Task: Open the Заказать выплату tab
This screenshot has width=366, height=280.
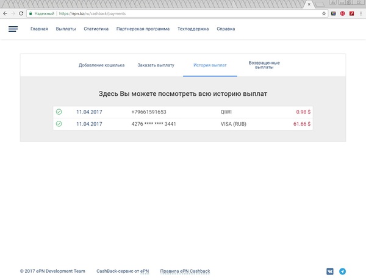Action: (x=156, y=65)
